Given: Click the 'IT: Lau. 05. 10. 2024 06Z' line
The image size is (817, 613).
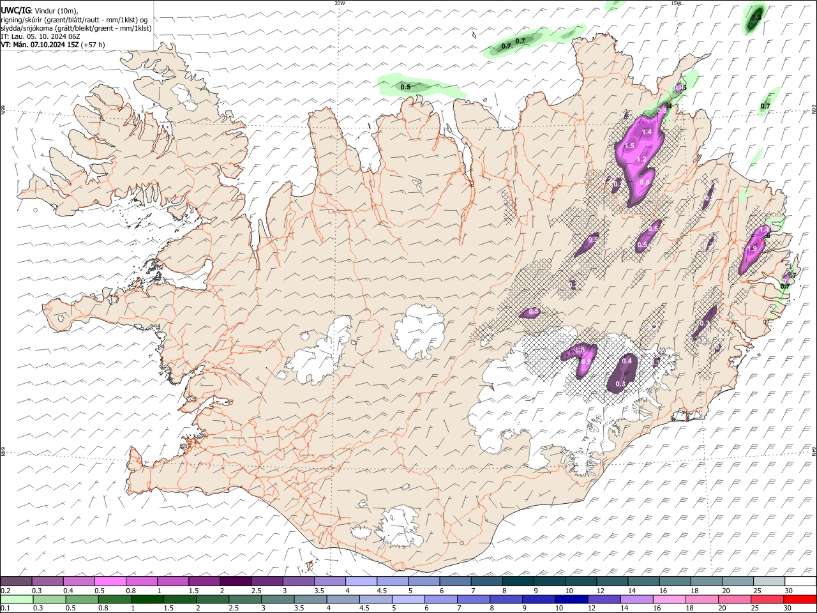Looking at the screenshot, I should (41, 36).
